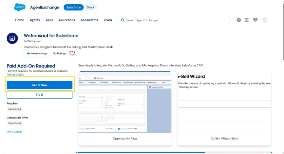The height and width of the screenshot is (154, 284).
Task: Open the help question mark icon
Action: click(239, 20)
